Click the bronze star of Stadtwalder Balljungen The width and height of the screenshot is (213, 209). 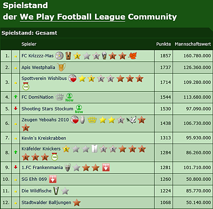[77, 203]
